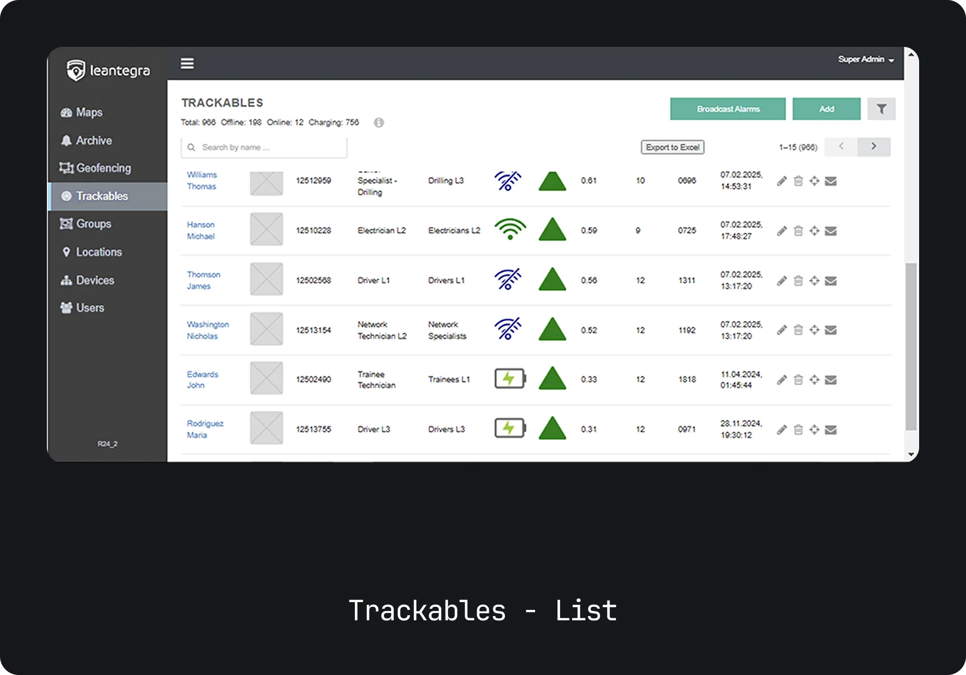Click the green triangle for Thomson James
This screenshot has height=675, width=966.
552,280
